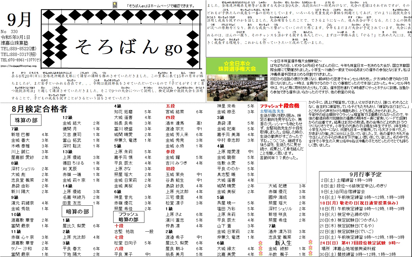The height and width of the screenshot is (257, 412).
Task: Click top flower icon left of 新入生
Action: (x=260, y=243)
